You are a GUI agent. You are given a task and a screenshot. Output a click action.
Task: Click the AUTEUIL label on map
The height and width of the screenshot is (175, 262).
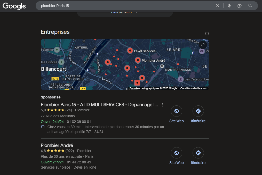(x=81, y=47)
